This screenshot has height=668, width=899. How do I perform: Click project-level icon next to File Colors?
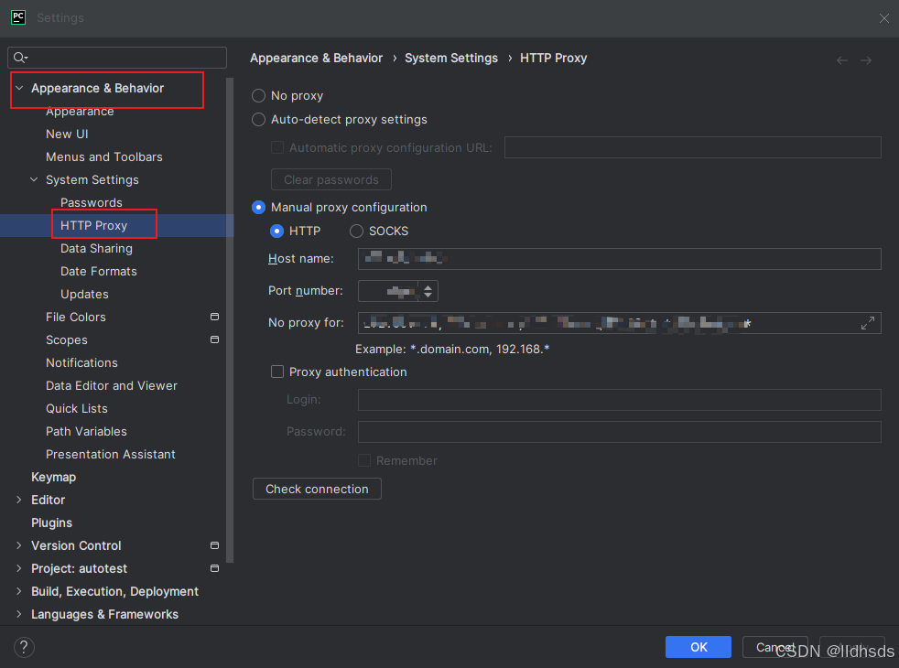click(x=214, y=317)
